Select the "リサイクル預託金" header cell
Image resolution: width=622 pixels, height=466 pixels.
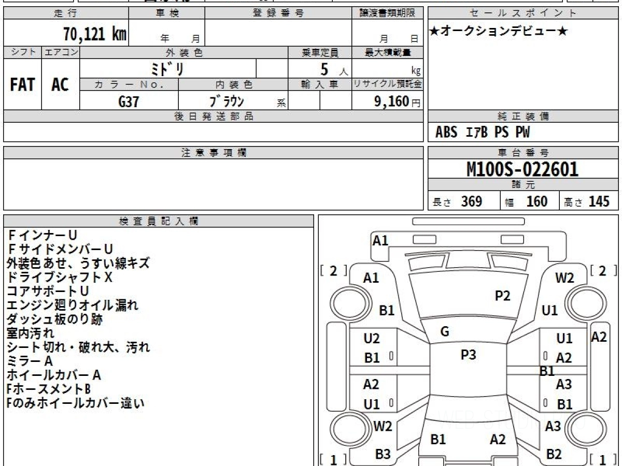point(387,84)
